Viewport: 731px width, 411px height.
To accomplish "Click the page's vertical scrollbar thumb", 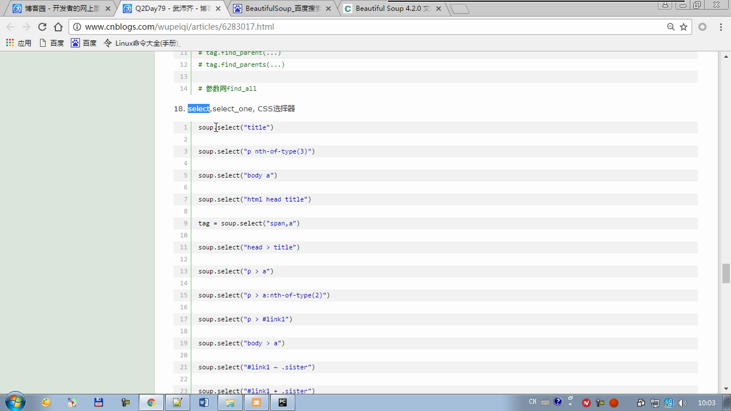I will tap(726, 273).
